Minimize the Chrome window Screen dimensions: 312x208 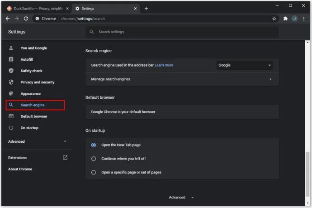[x=277, y=5]
